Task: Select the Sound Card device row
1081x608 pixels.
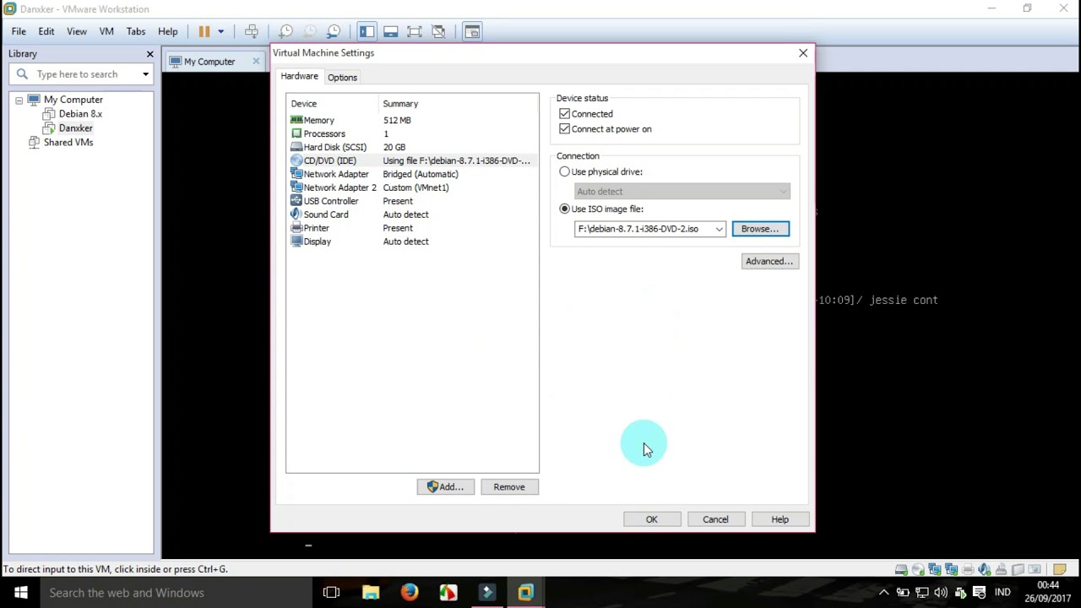Action: pos(412,214)
